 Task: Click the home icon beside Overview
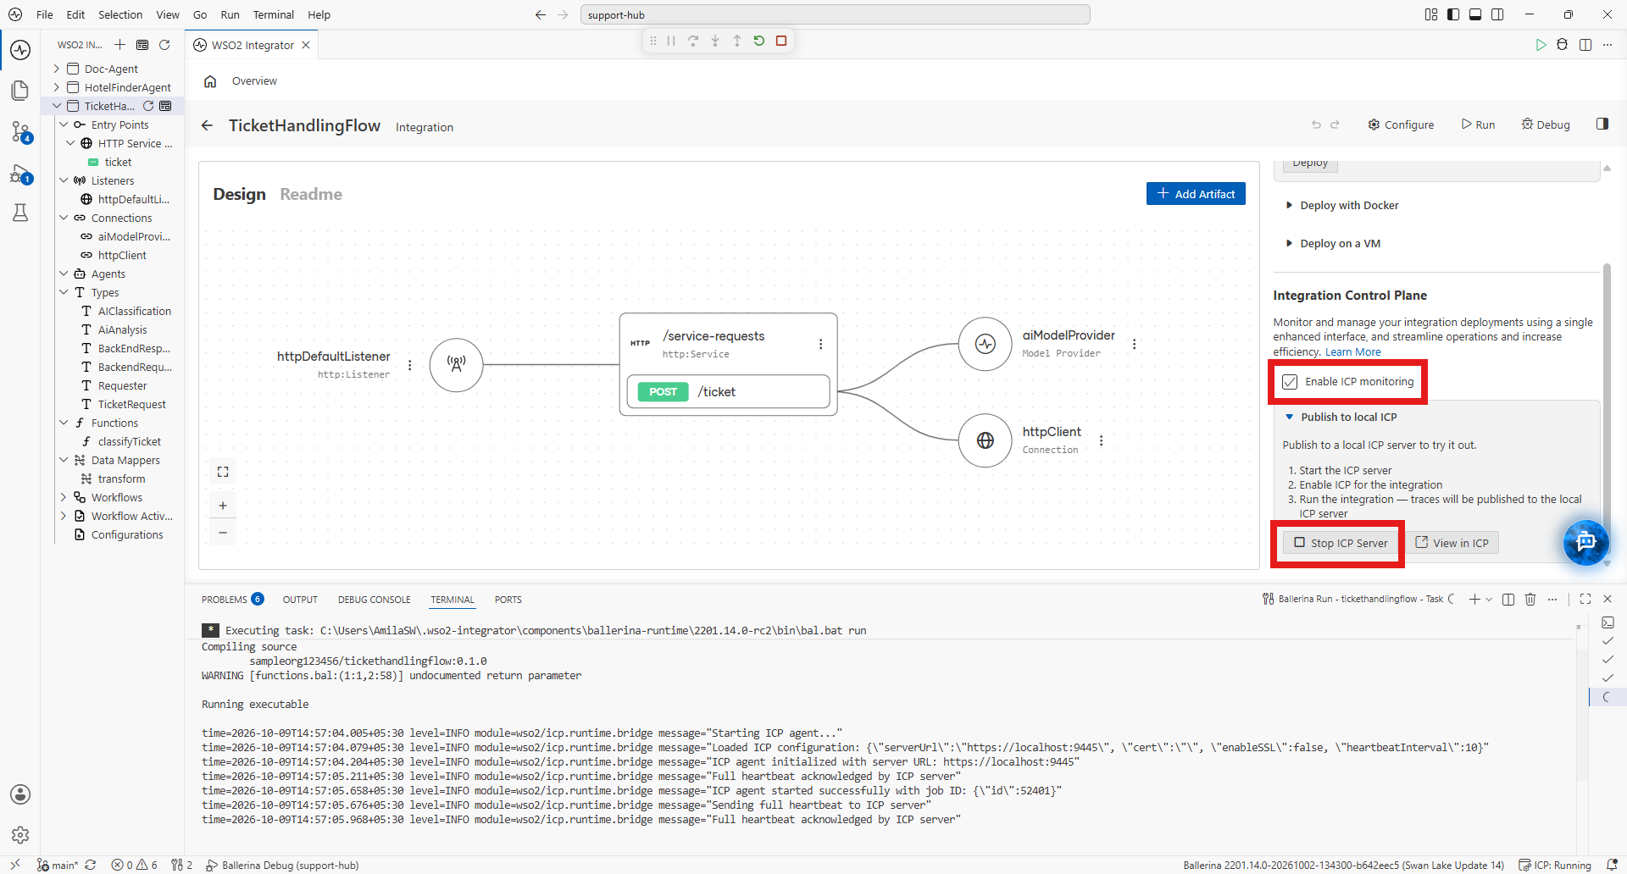point(210,81)
